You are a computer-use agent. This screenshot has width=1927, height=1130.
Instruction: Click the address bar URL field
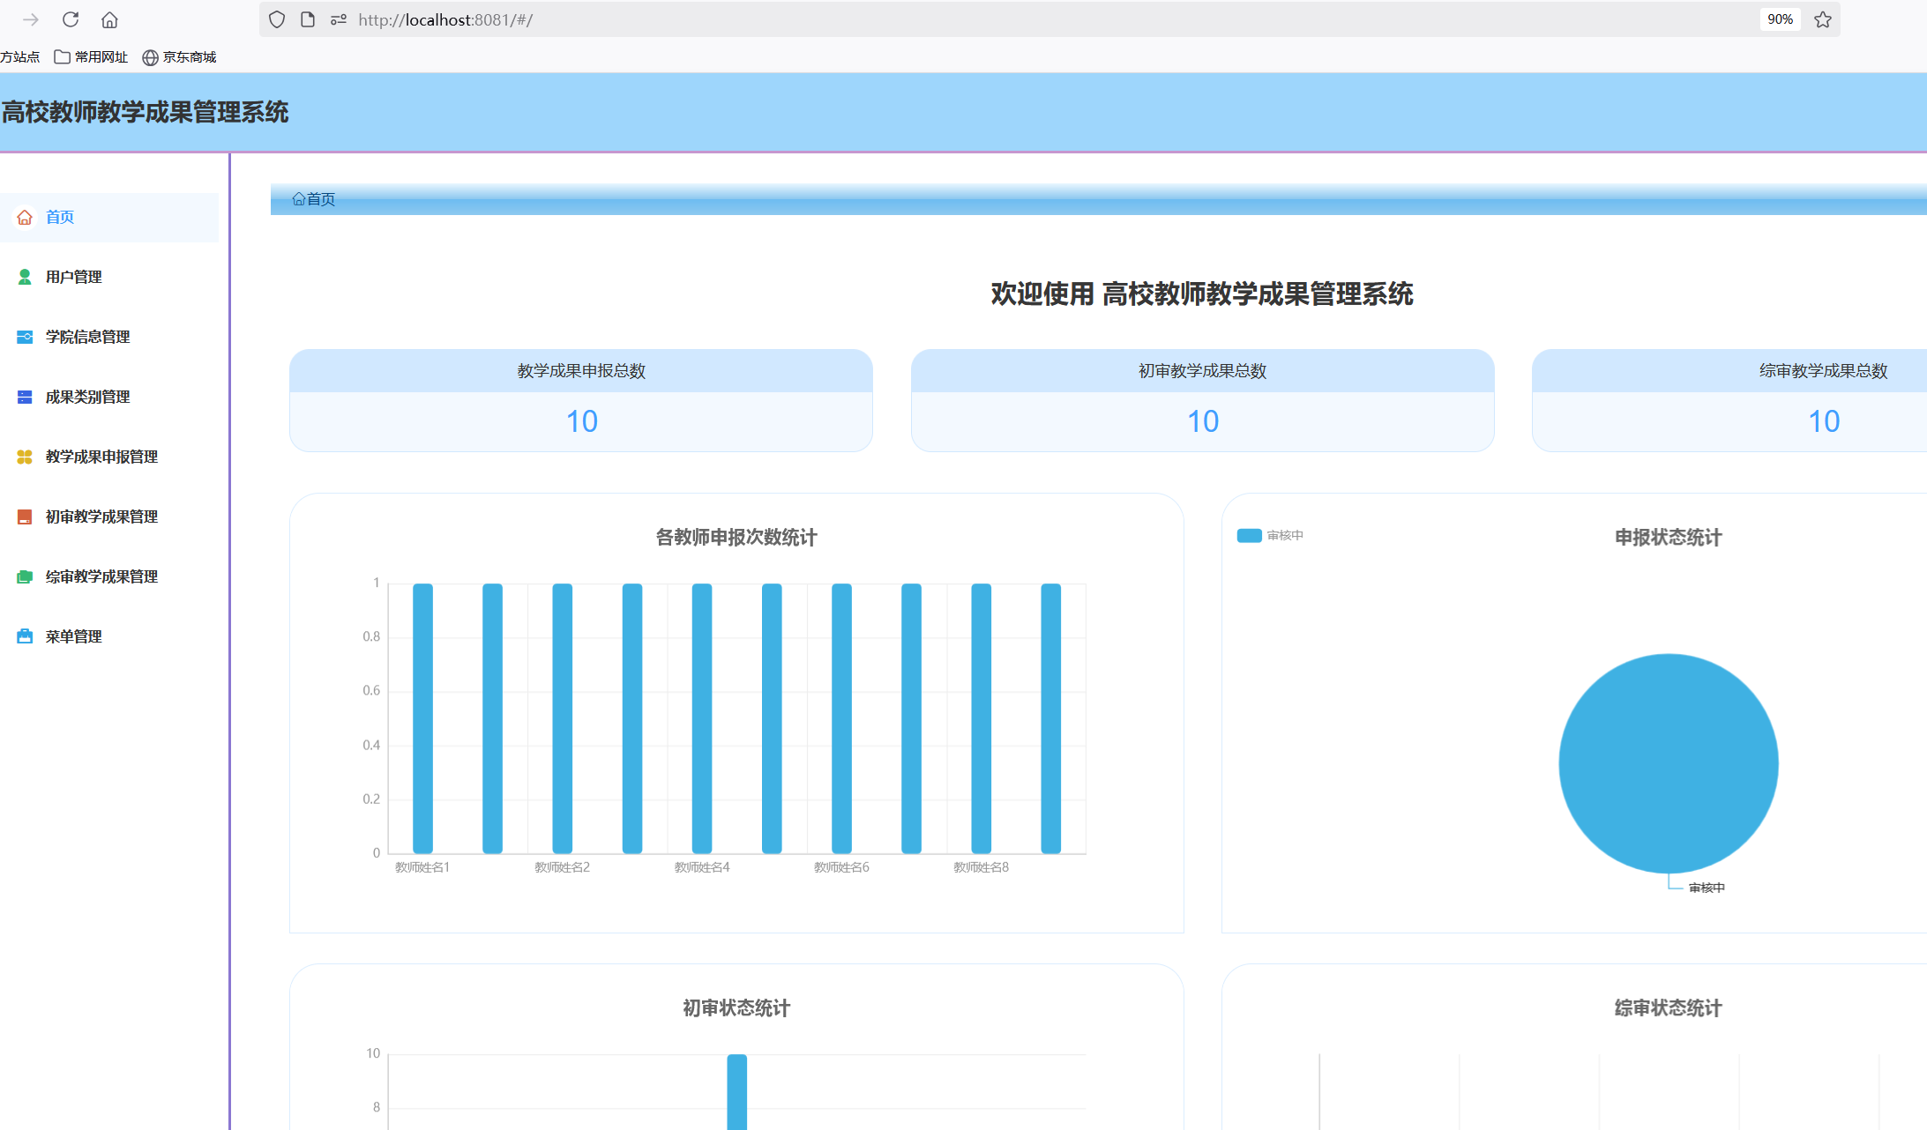[882, 19]
